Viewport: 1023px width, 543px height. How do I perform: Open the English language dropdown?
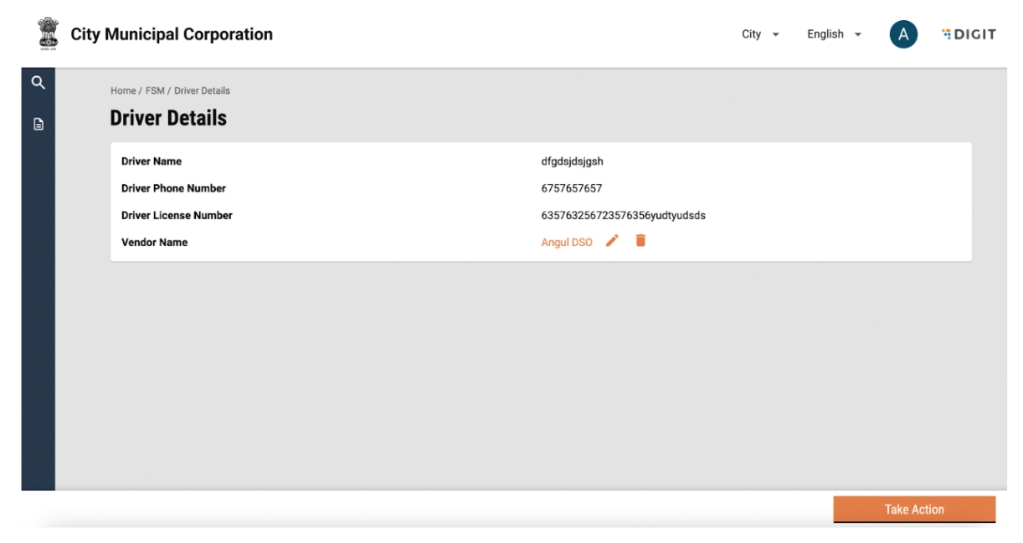click(x=834, y=34)
